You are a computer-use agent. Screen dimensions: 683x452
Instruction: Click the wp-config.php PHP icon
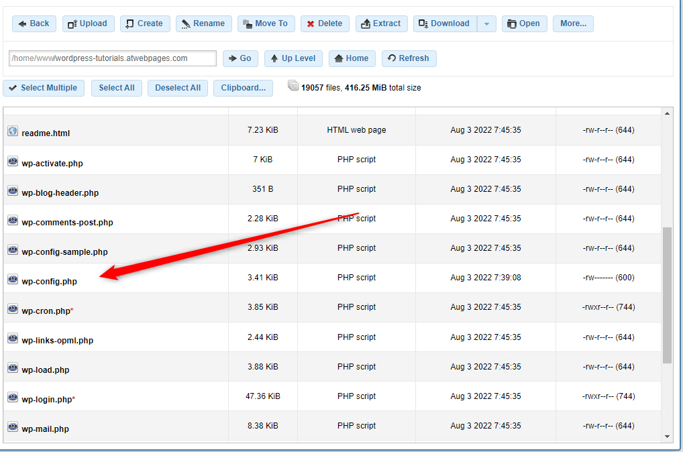(13, 279)
